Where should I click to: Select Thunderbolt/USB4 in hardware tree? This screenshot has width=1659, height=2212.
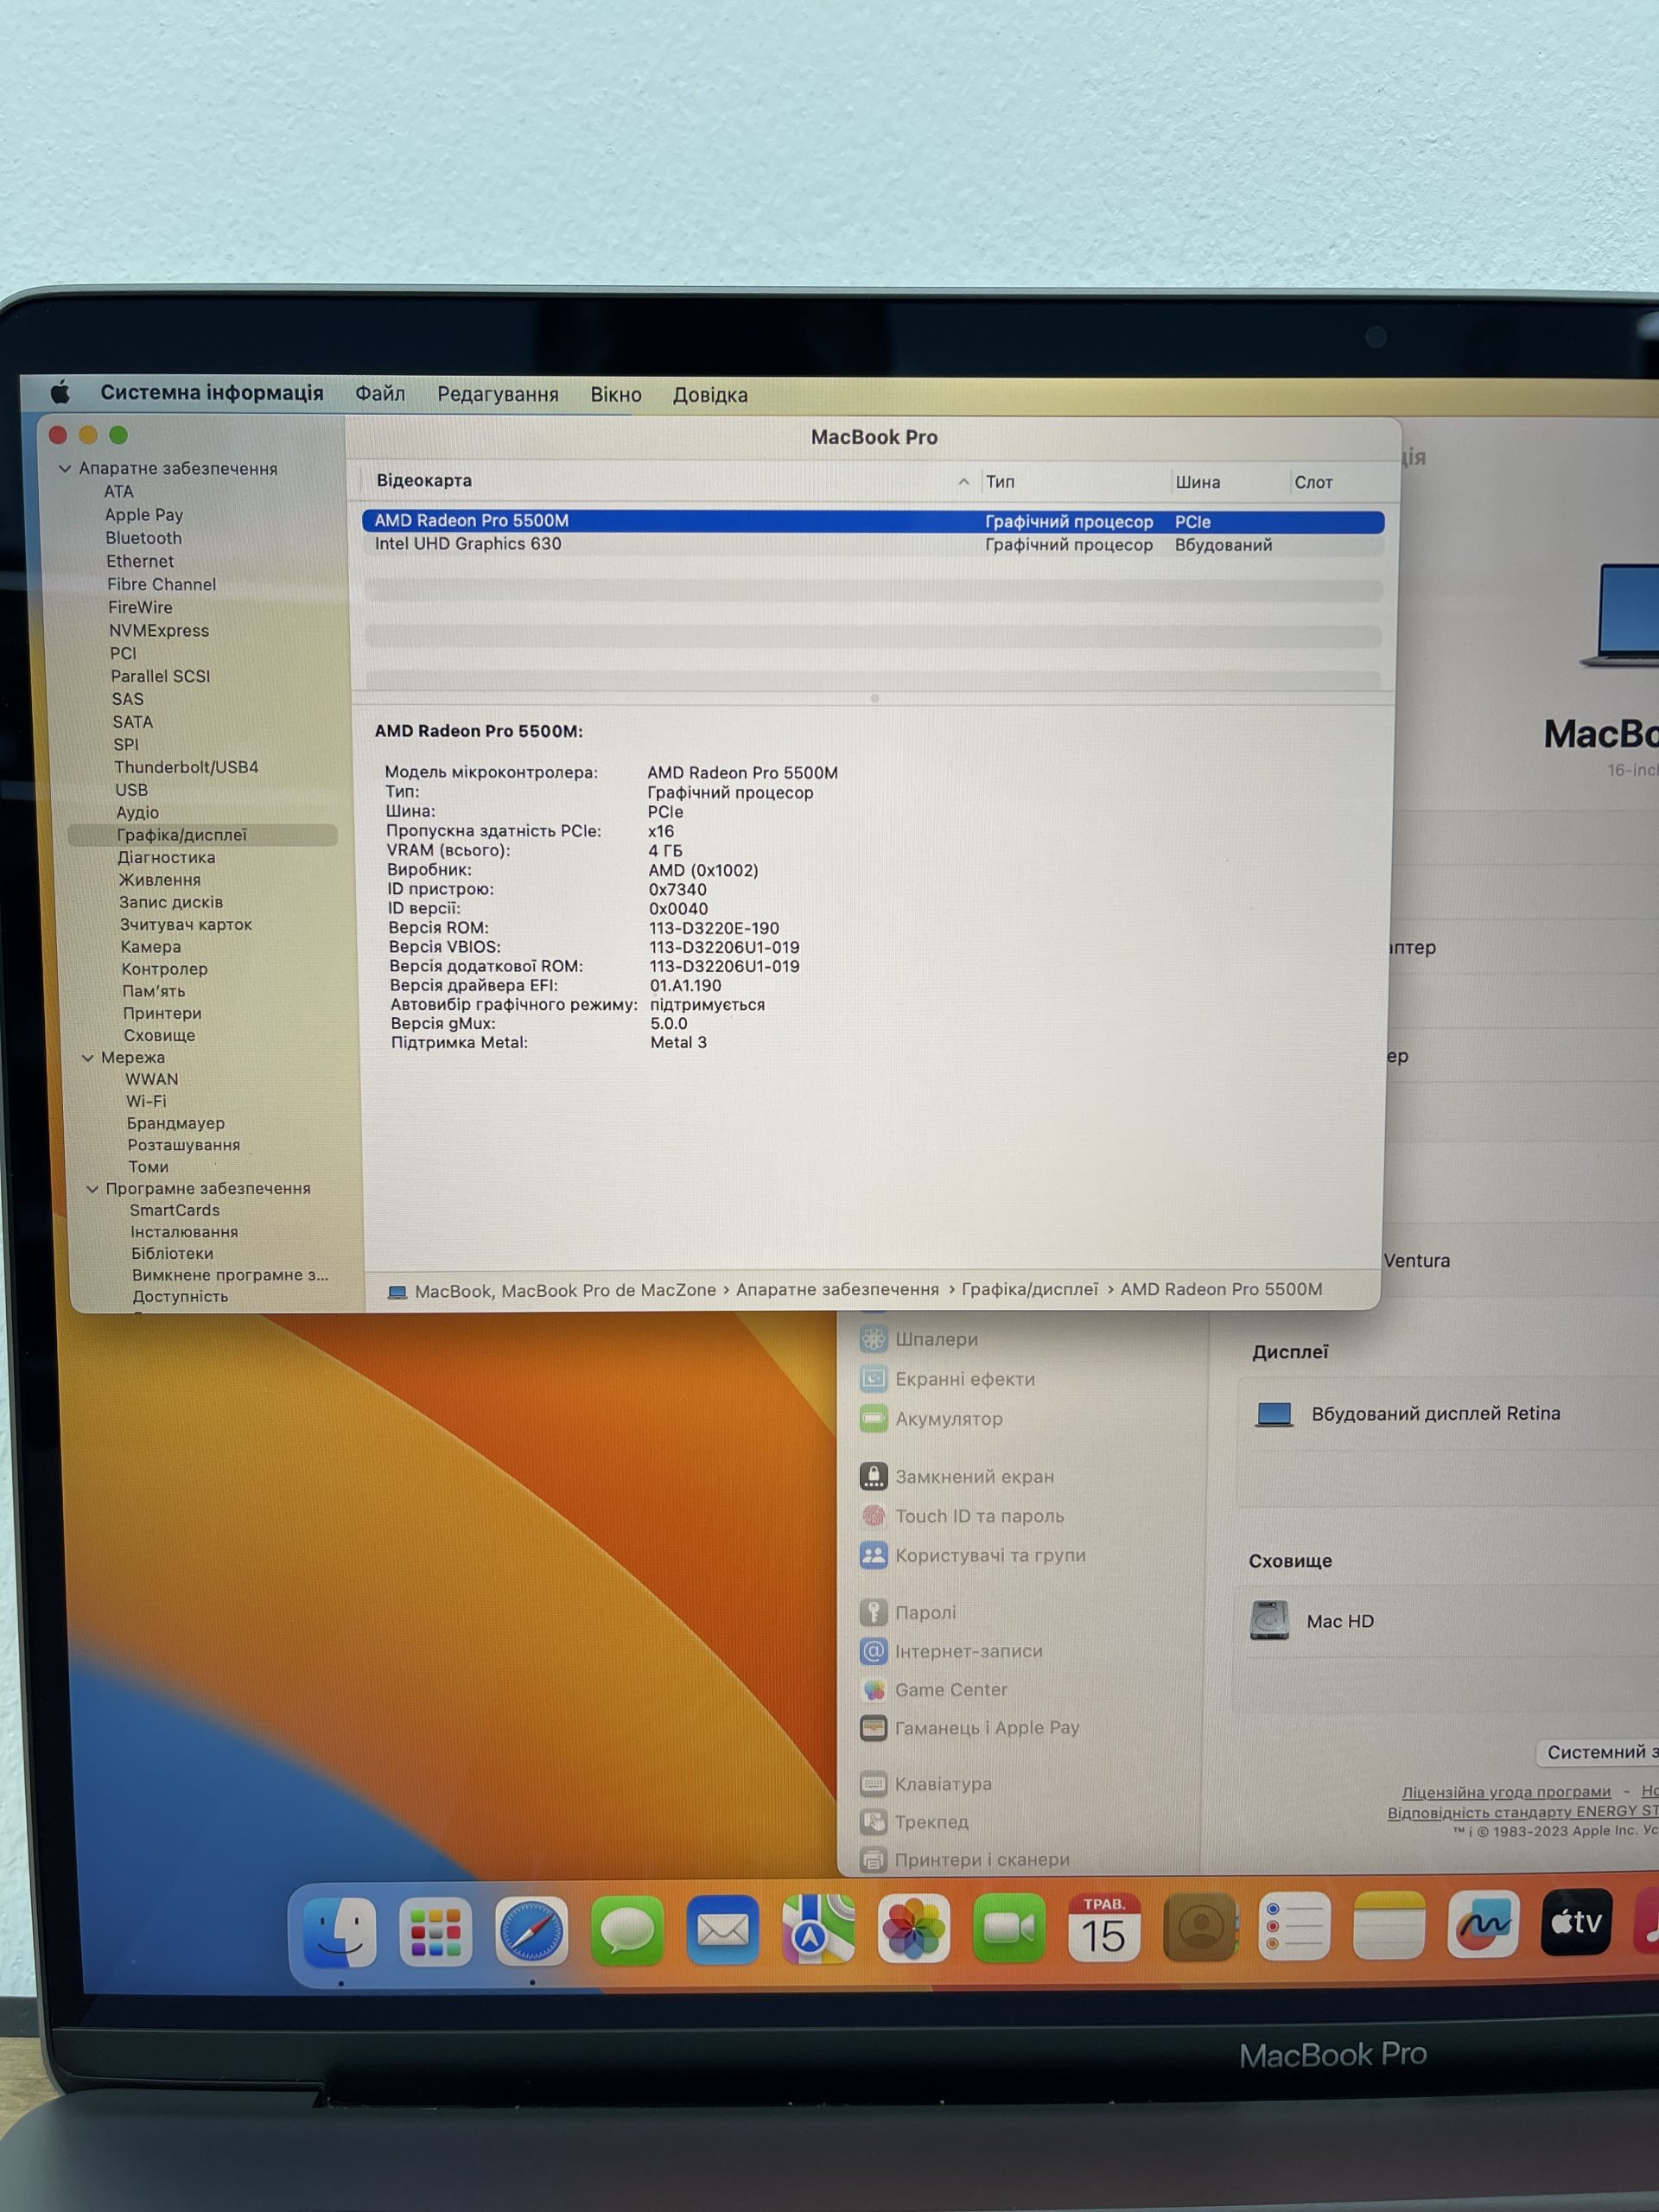186,767
